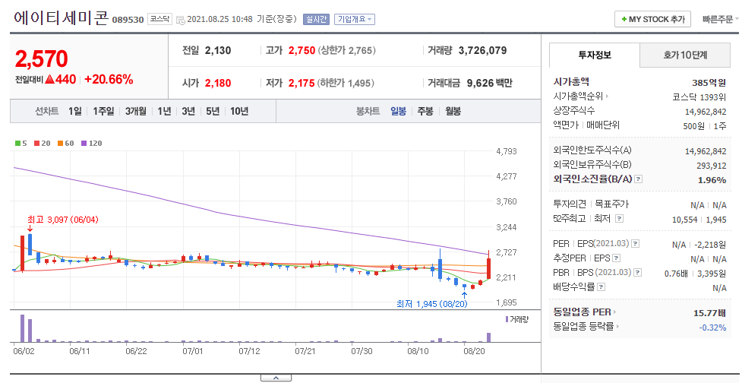Click the latest tall red candle on the chart

coord(488,263)
